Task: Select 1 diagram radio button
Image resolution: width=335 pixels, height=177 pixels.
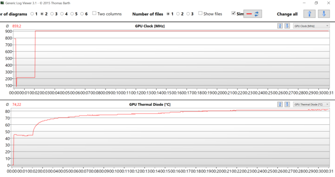Action: point(32,14)
